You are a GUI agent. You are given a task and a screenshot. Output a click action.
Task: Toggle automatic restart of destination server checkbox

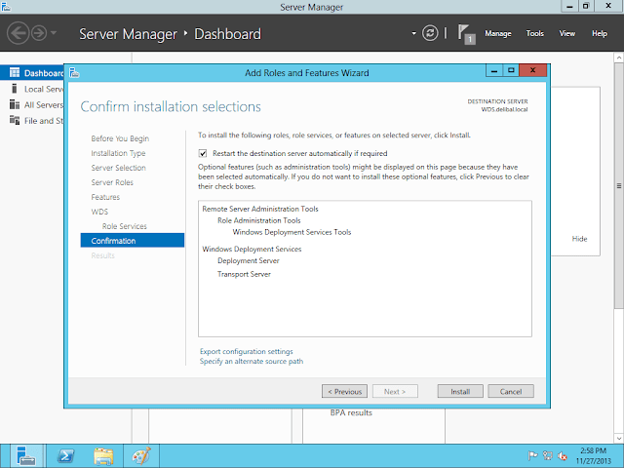[x=203, y=153]
